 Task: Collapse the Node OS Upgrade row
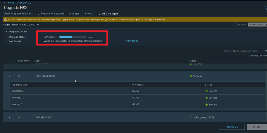tap(9, 76)
